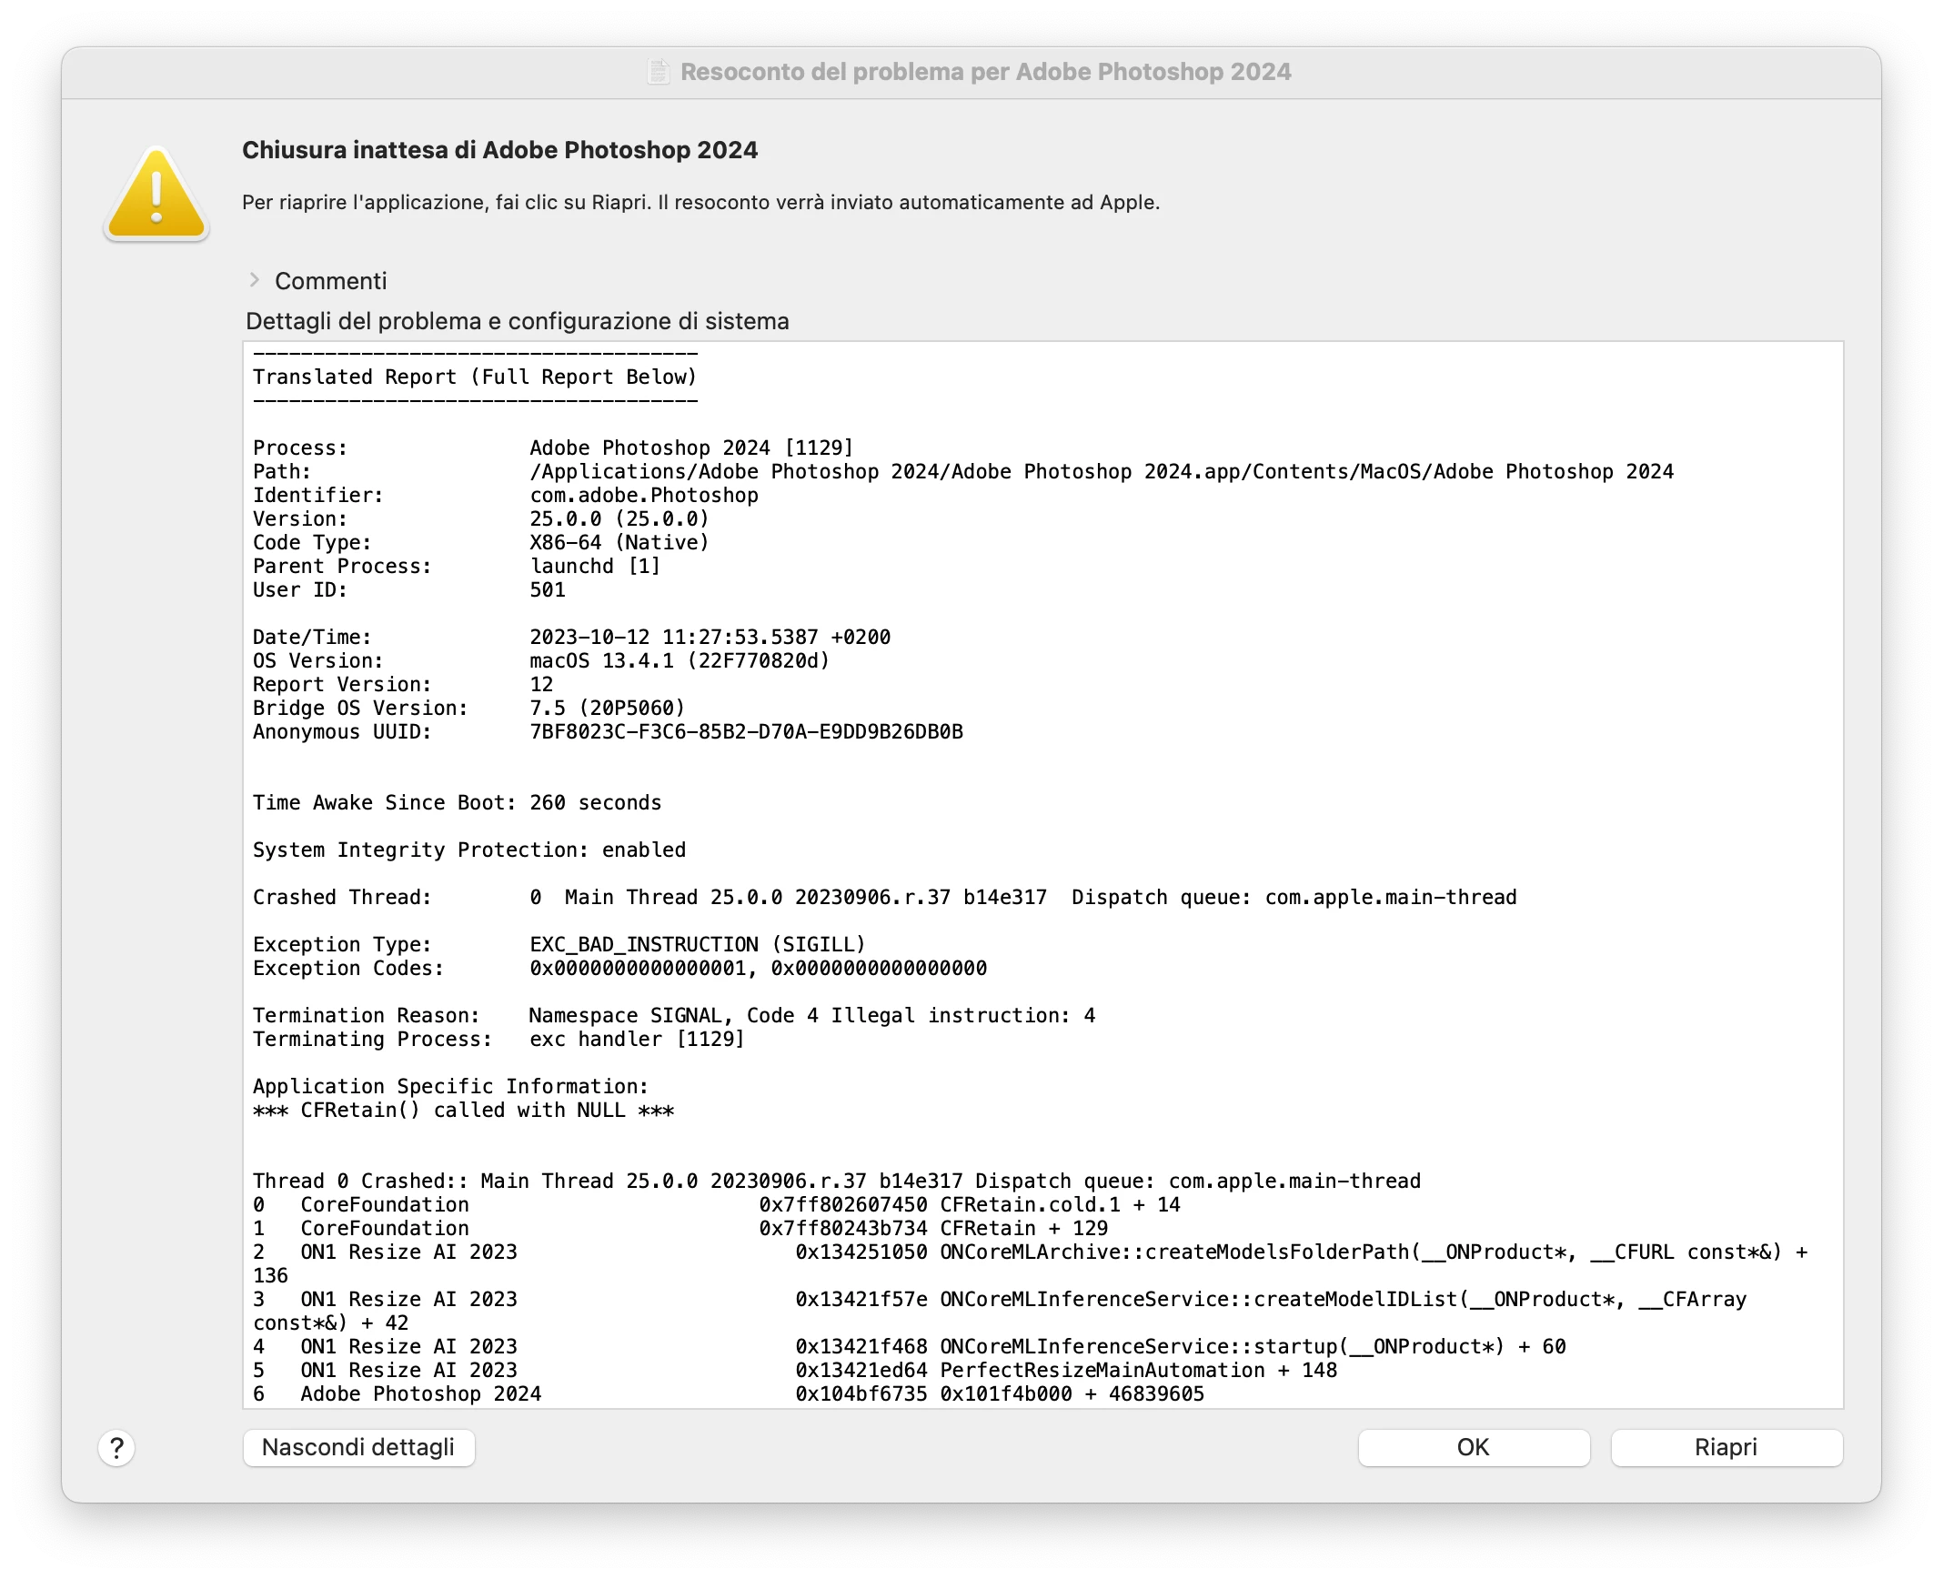Click the Translated Report header line
Image resolution: width=1943 pixels, height=1579 pixels.
(474, 377)
